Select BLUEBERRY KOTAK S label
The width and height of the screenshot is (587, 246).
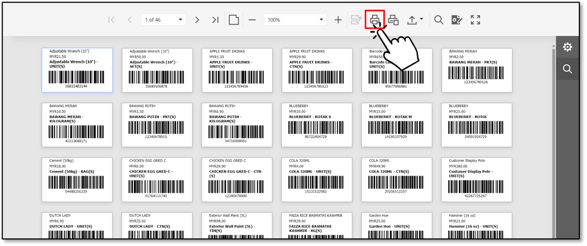317,125
